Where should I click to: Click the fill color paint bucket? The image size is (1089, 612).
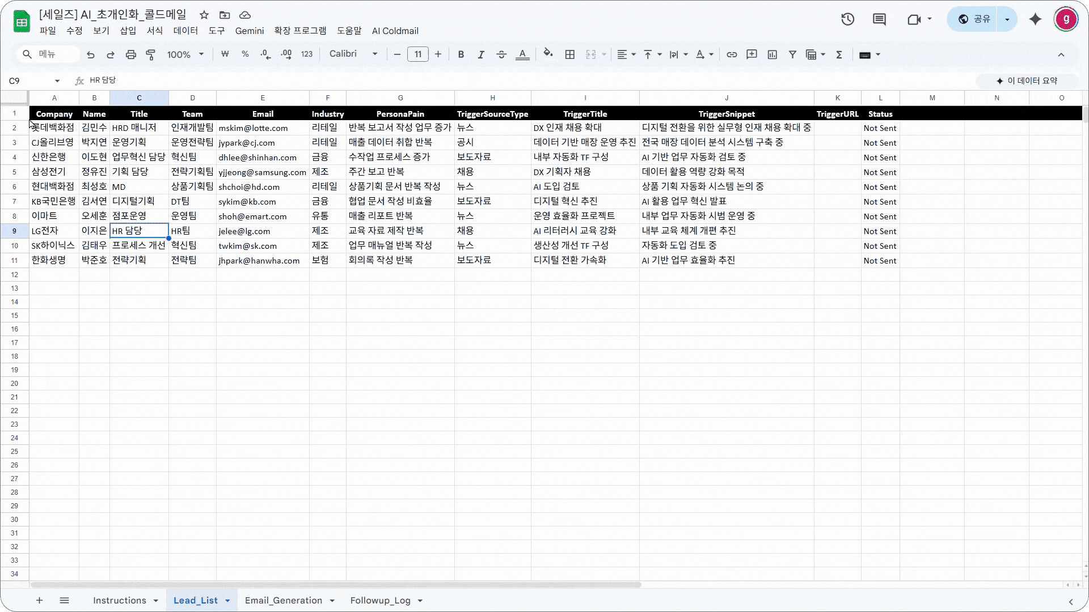click(x=548, y=54)
